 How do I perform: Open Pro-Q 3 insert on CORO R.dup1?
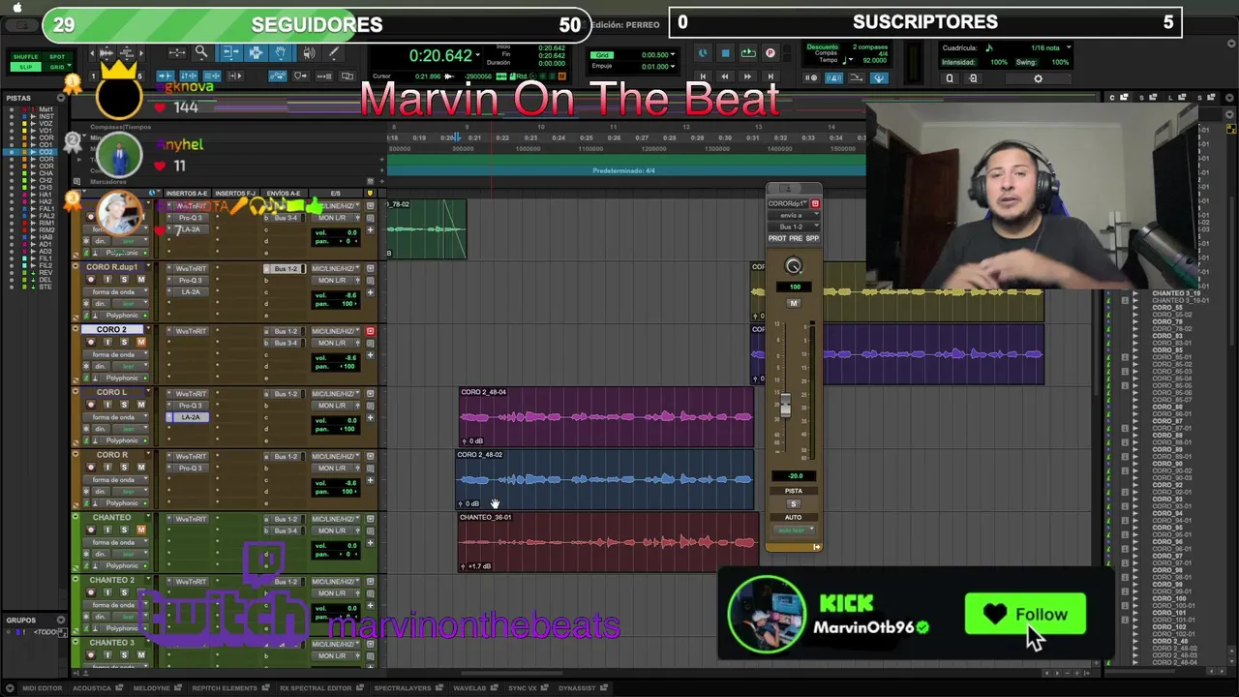[x=191, y=280]
